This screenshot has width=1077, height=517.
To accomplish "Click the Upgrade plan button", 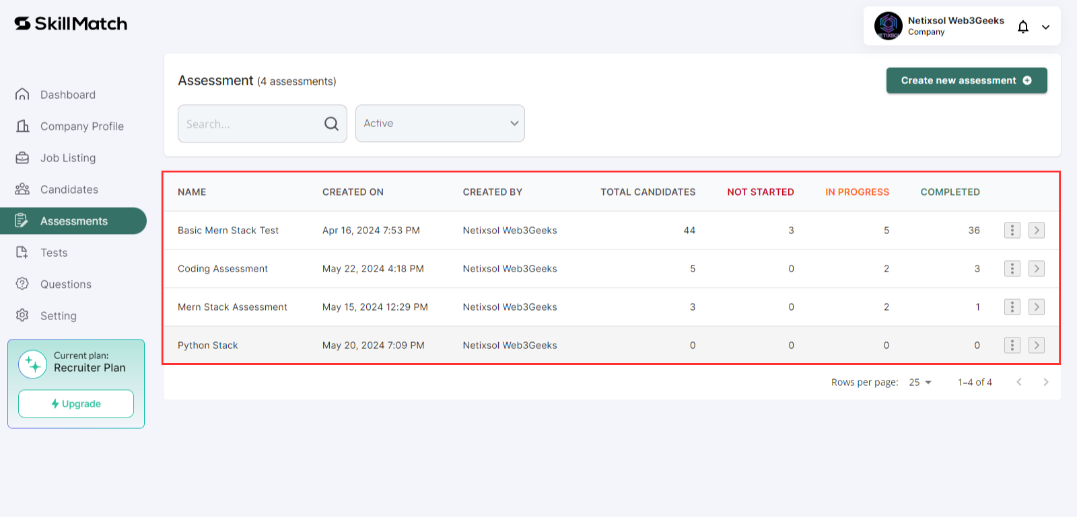I will pyautogui.click(x=76, y=404).
